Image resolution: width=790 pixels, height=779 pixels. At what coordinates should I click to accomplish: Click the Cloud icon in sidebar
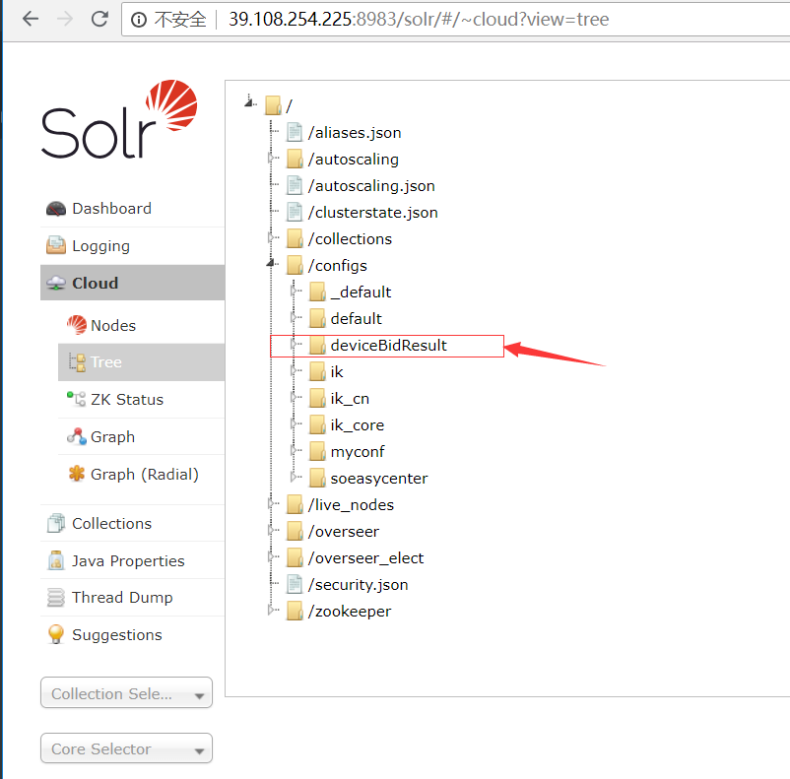coord(56,284)
